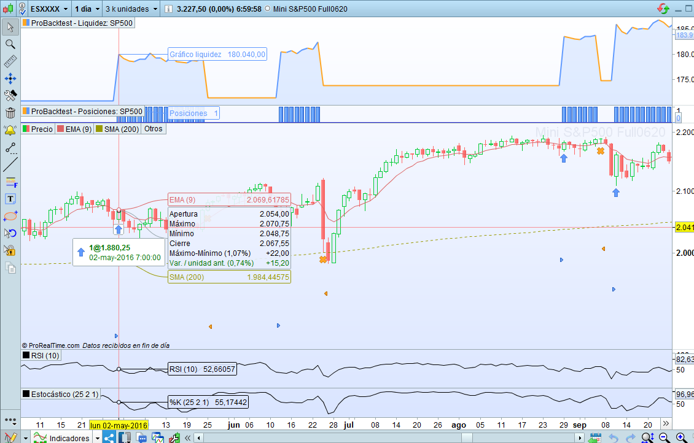Pick the text T annotation tool
This screenshot has width=694, height=443.
pyautogui.click(x=10, y=199)
